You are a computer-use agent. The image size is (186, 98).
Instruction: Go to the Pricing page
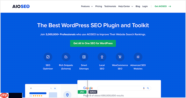pyautogui.click(x=98, y=6)
